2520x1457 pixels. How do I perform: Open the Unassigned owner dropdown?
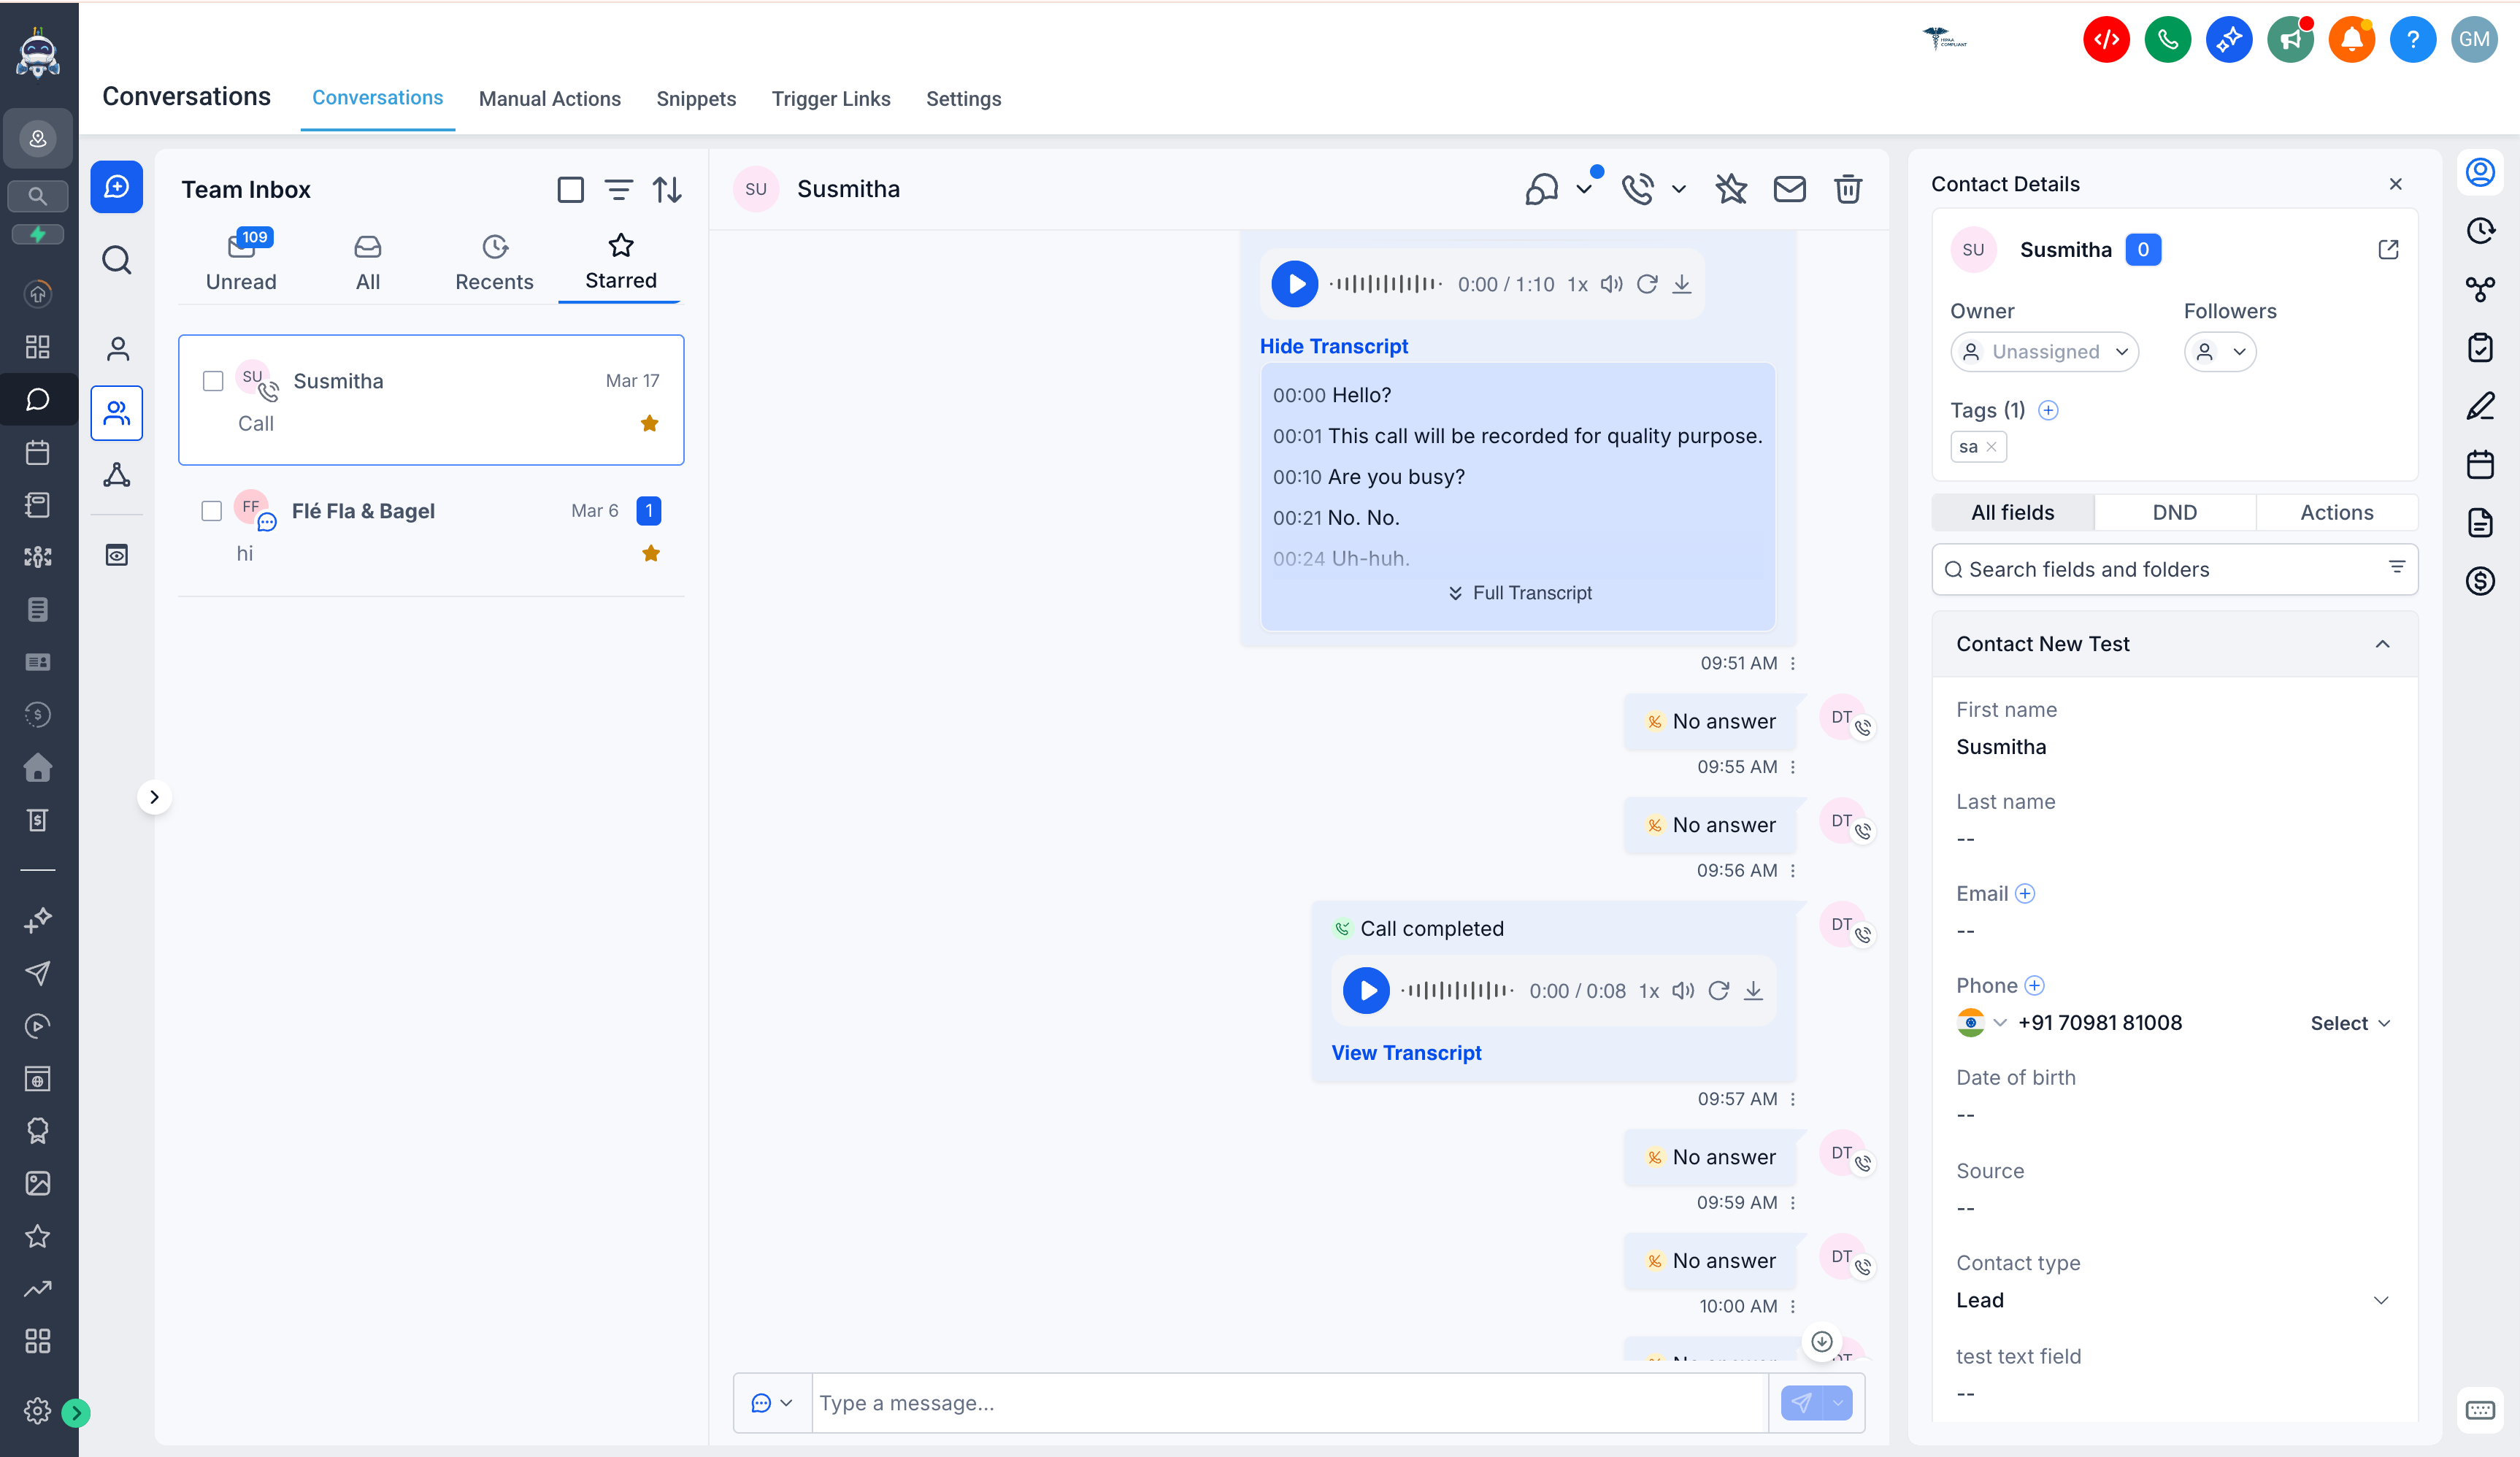(2044, 351)
